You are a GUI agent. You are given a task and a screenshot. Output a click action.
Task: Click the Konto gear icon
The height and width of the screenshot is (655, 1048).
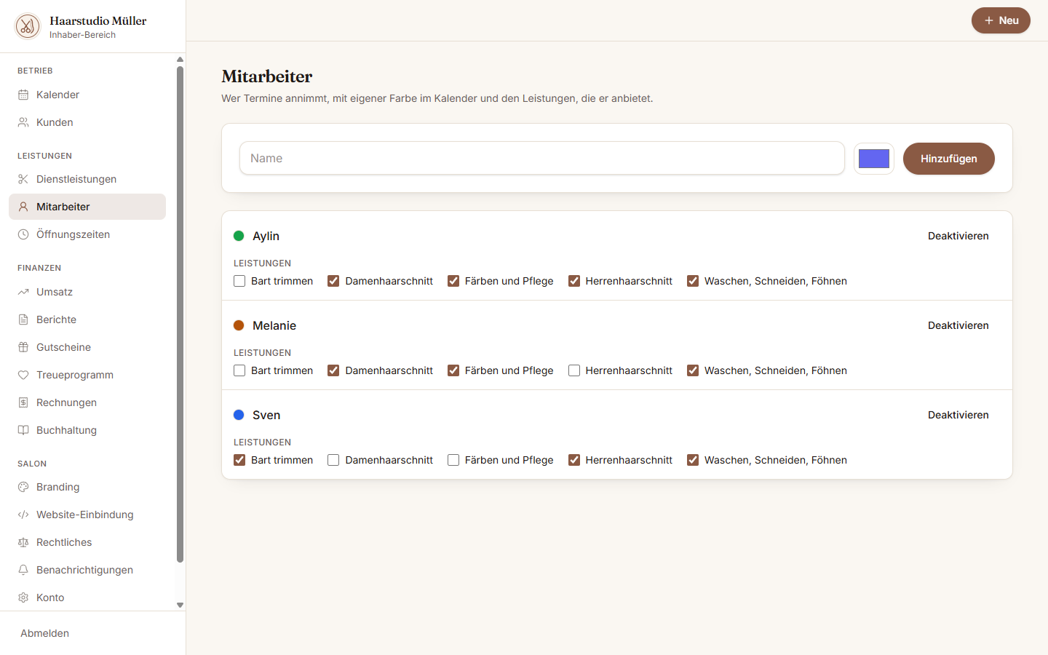pyautogui.click(x=23, y=598)
